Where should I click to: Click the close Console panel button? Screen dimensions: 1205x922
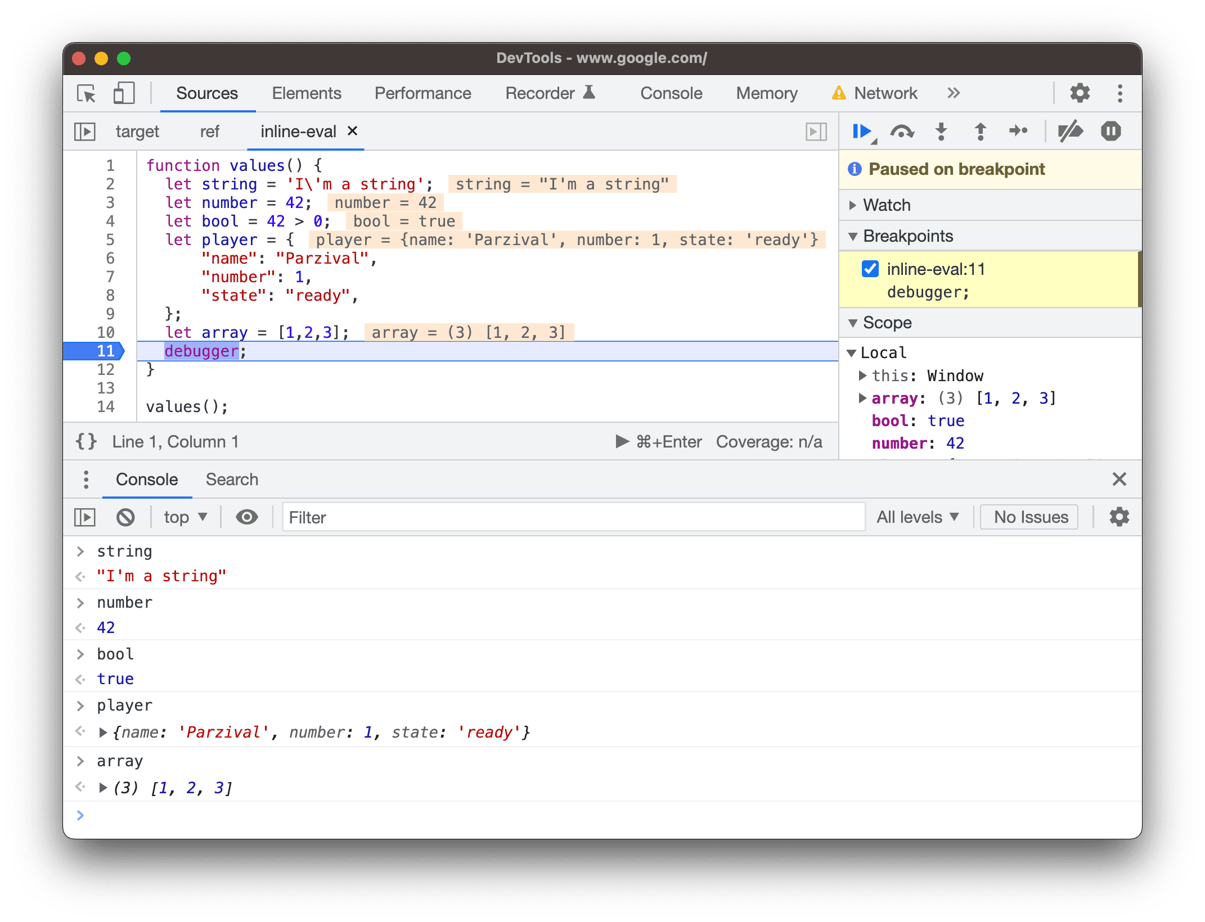(x=1119, y=478)
